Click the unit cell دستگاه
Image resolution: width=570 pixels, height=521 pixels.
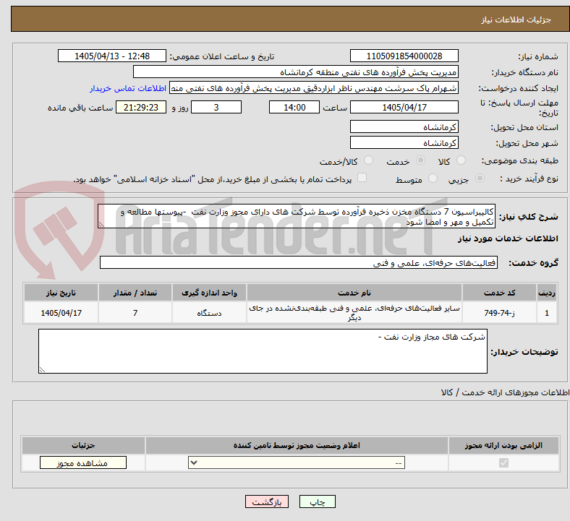tap(209, 313)
